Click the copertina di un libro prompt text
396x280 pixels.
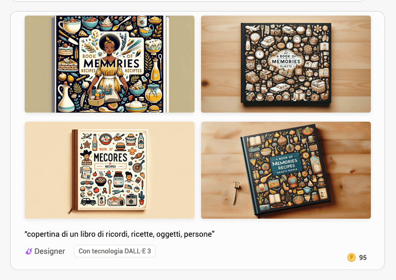click(120, 234)
